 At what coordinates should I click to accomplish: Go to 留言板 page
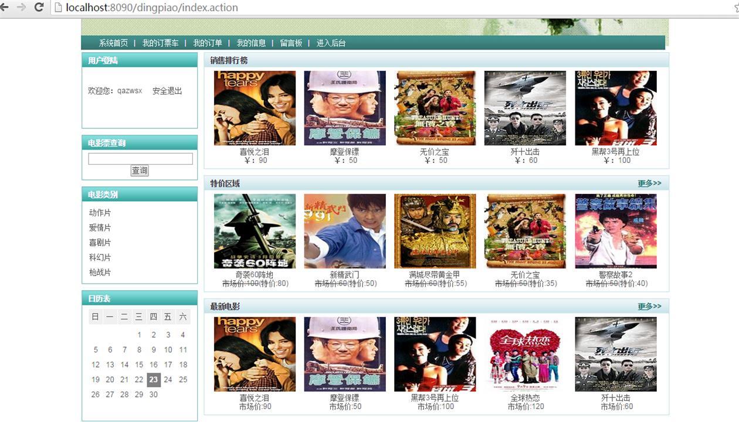[291, 43]
